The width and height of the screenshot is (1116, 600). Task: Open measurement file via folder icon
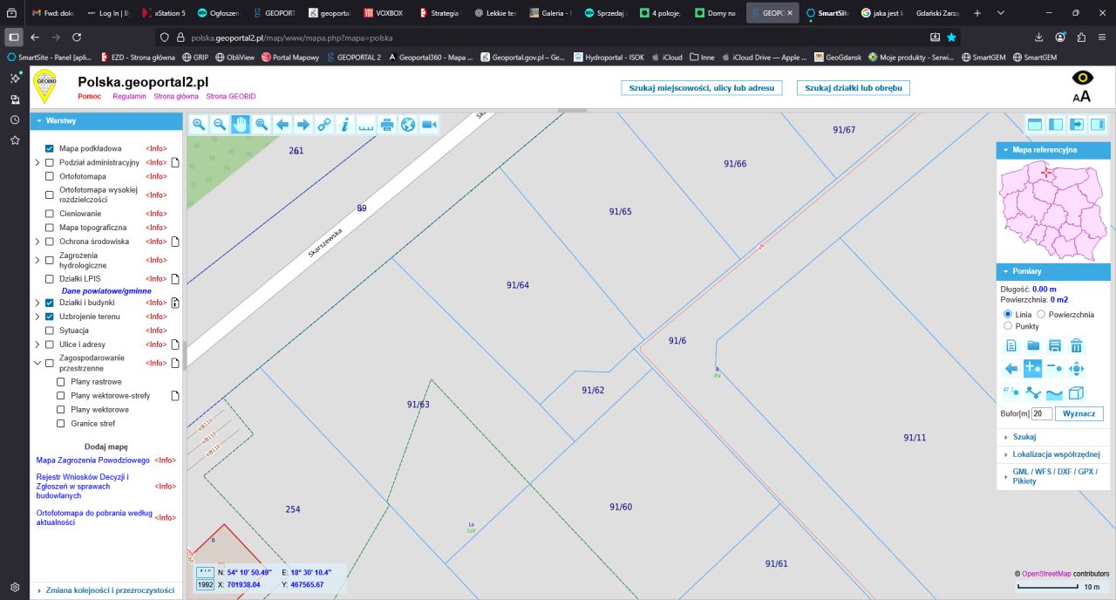pos(1033,345)
